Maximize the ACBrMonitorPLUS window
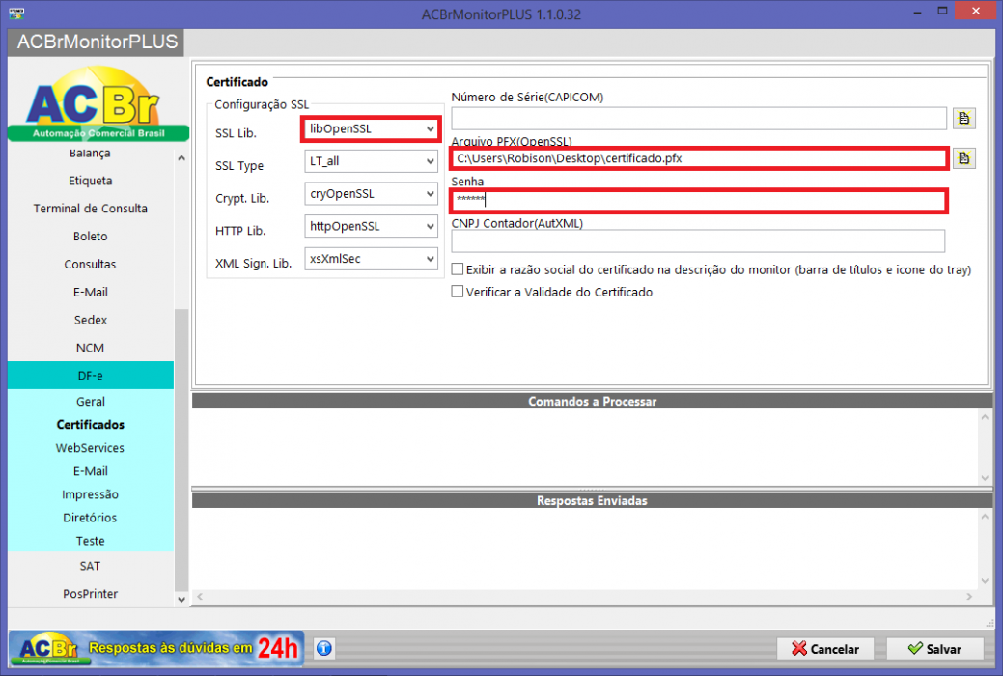Screen dimensions: 1003x676 (942, 11)
